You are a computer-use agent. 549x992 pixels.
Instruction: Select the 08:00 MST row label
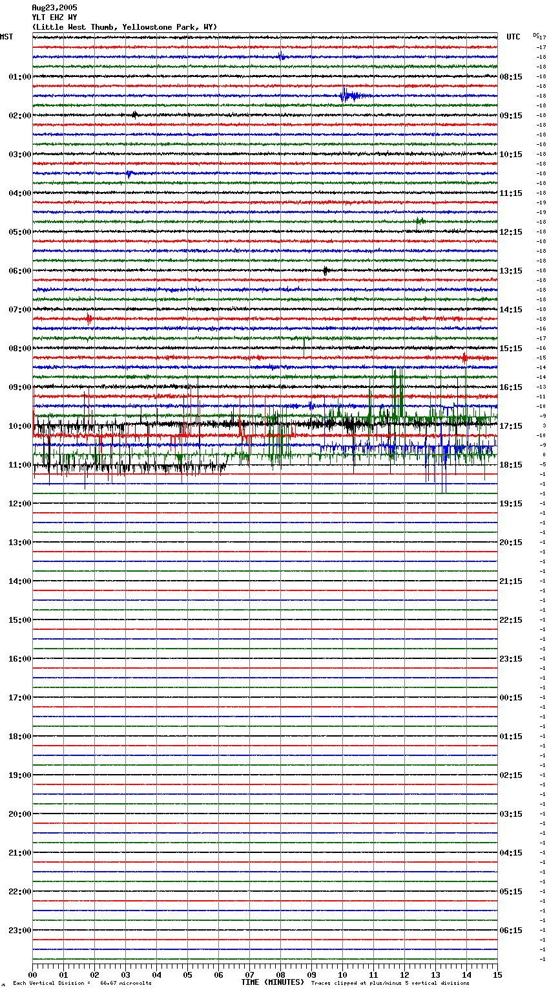pos(20,349)
